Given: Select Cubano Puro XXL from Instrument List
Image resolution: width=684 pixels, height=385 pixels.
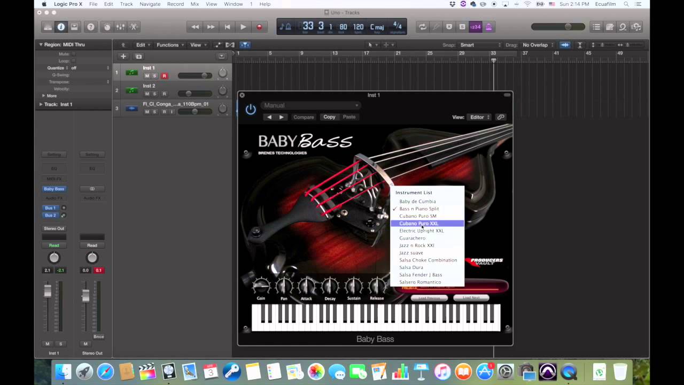Looking at the screenshot, I should tap(427, 224).
